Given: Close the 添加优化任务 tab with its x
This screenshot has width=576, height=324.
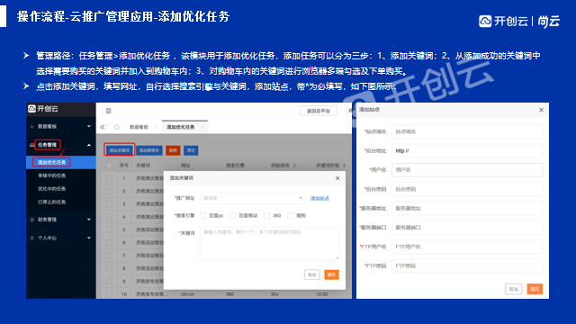Looking at the screenshot, I should (202, 127).
